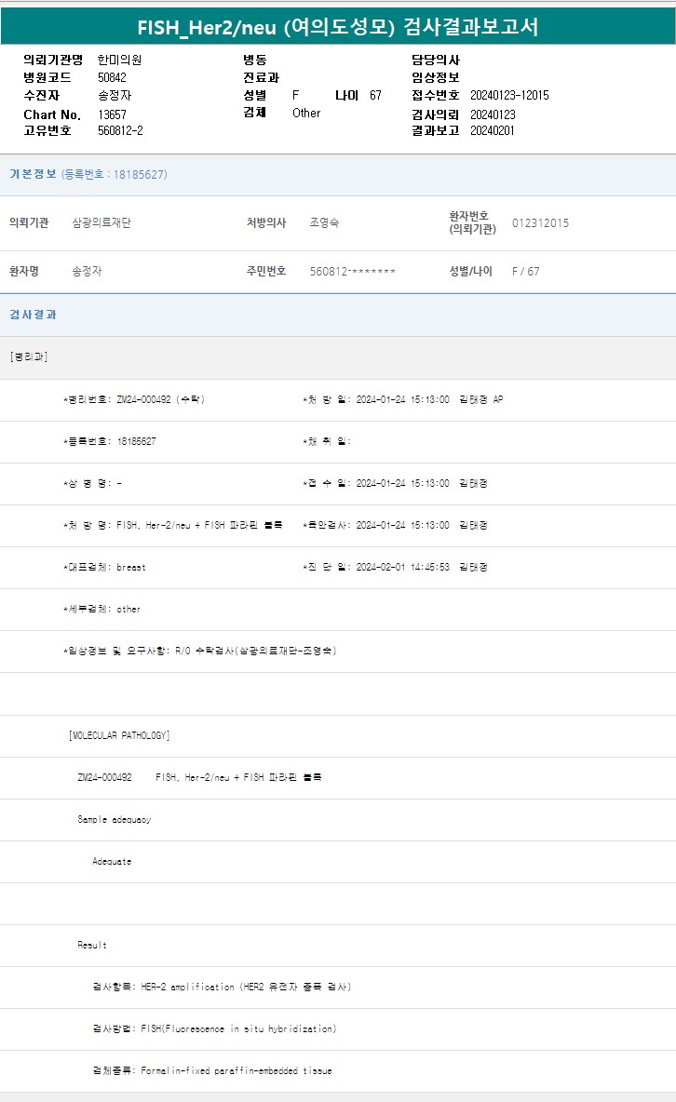The height and width of the screenshot is (1102, 676).
Task: Click the 접수번호 value 20240123-12015
Action: [509, 96]
